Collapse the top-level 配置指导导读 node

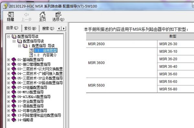(8, 36)
